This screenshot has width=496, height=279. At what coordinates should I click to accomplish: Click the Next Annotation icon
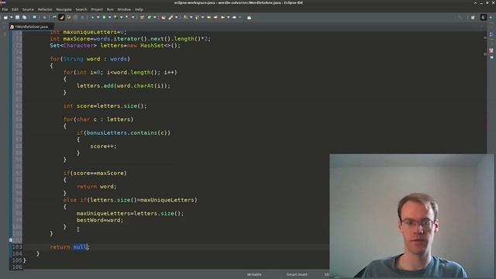[185, 17]
